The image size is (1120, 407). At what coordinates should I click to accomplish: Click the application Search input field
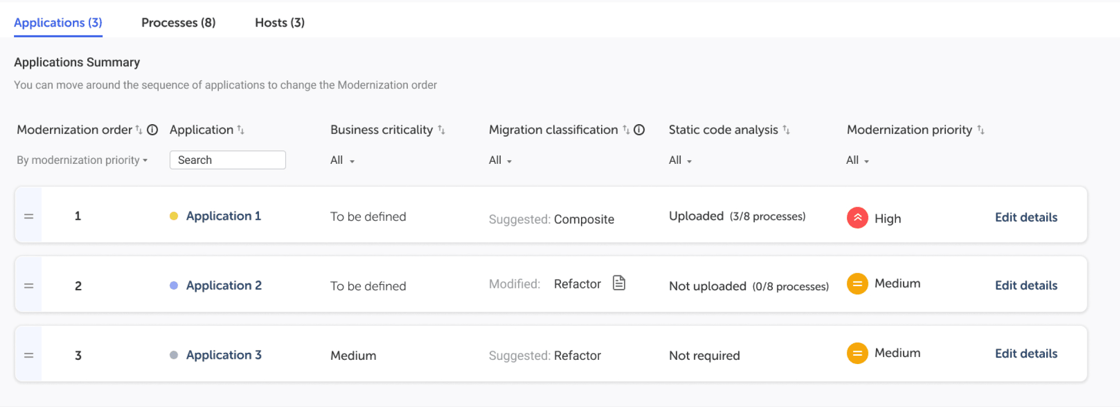(x=228, y=160)
